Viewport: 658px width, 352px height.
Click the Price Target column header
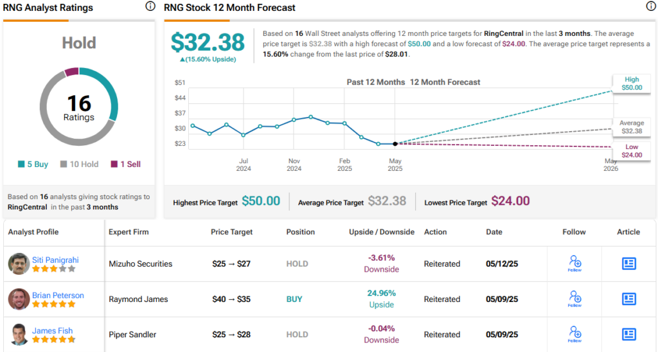231,232
